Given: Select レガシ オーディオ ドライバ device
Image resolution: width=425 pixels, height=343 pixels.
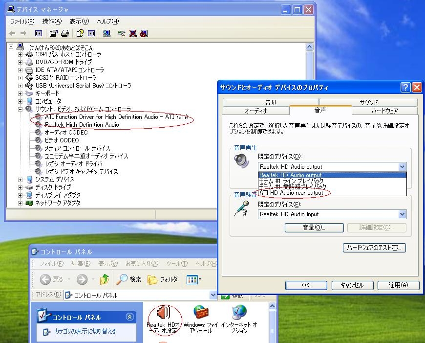Looking at the screenshot, I should click(x=73, y=164).
